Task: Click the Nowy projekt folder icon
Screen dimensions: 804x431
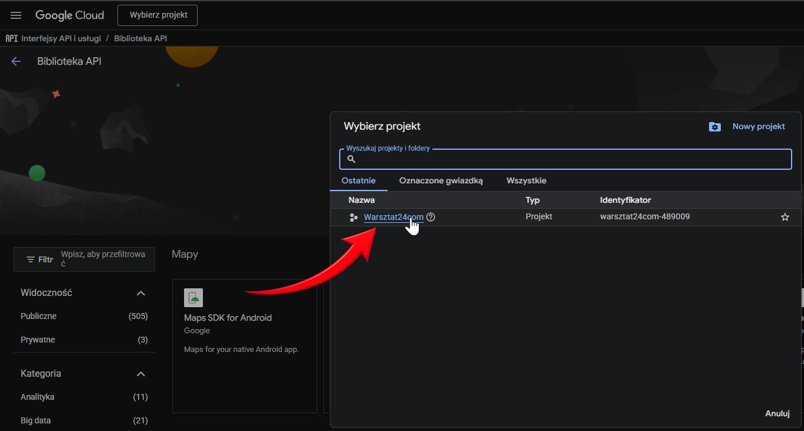Action: 714,127
